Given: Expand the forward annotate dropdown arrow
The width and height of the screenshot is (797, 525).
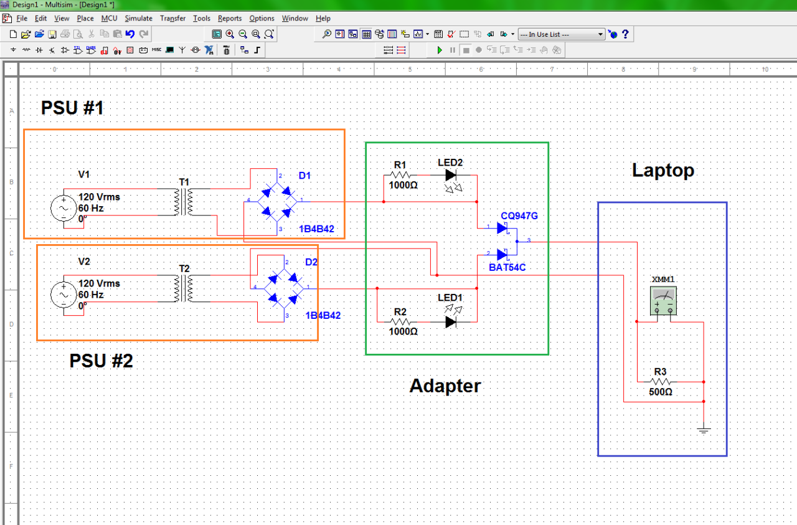Looking at the screenshot, I should coord(512,34).
